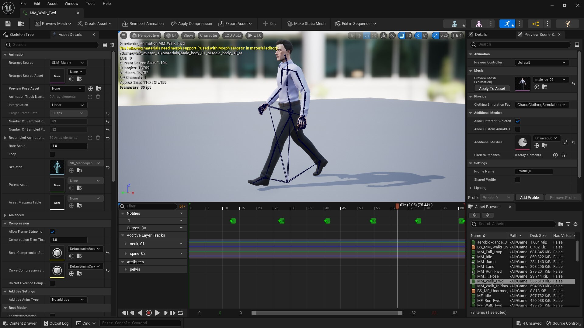The width and height of the screenshot is (584, 328).
Task: Open Additive Anim Type dropdown
Action: [x=68, y=300]
